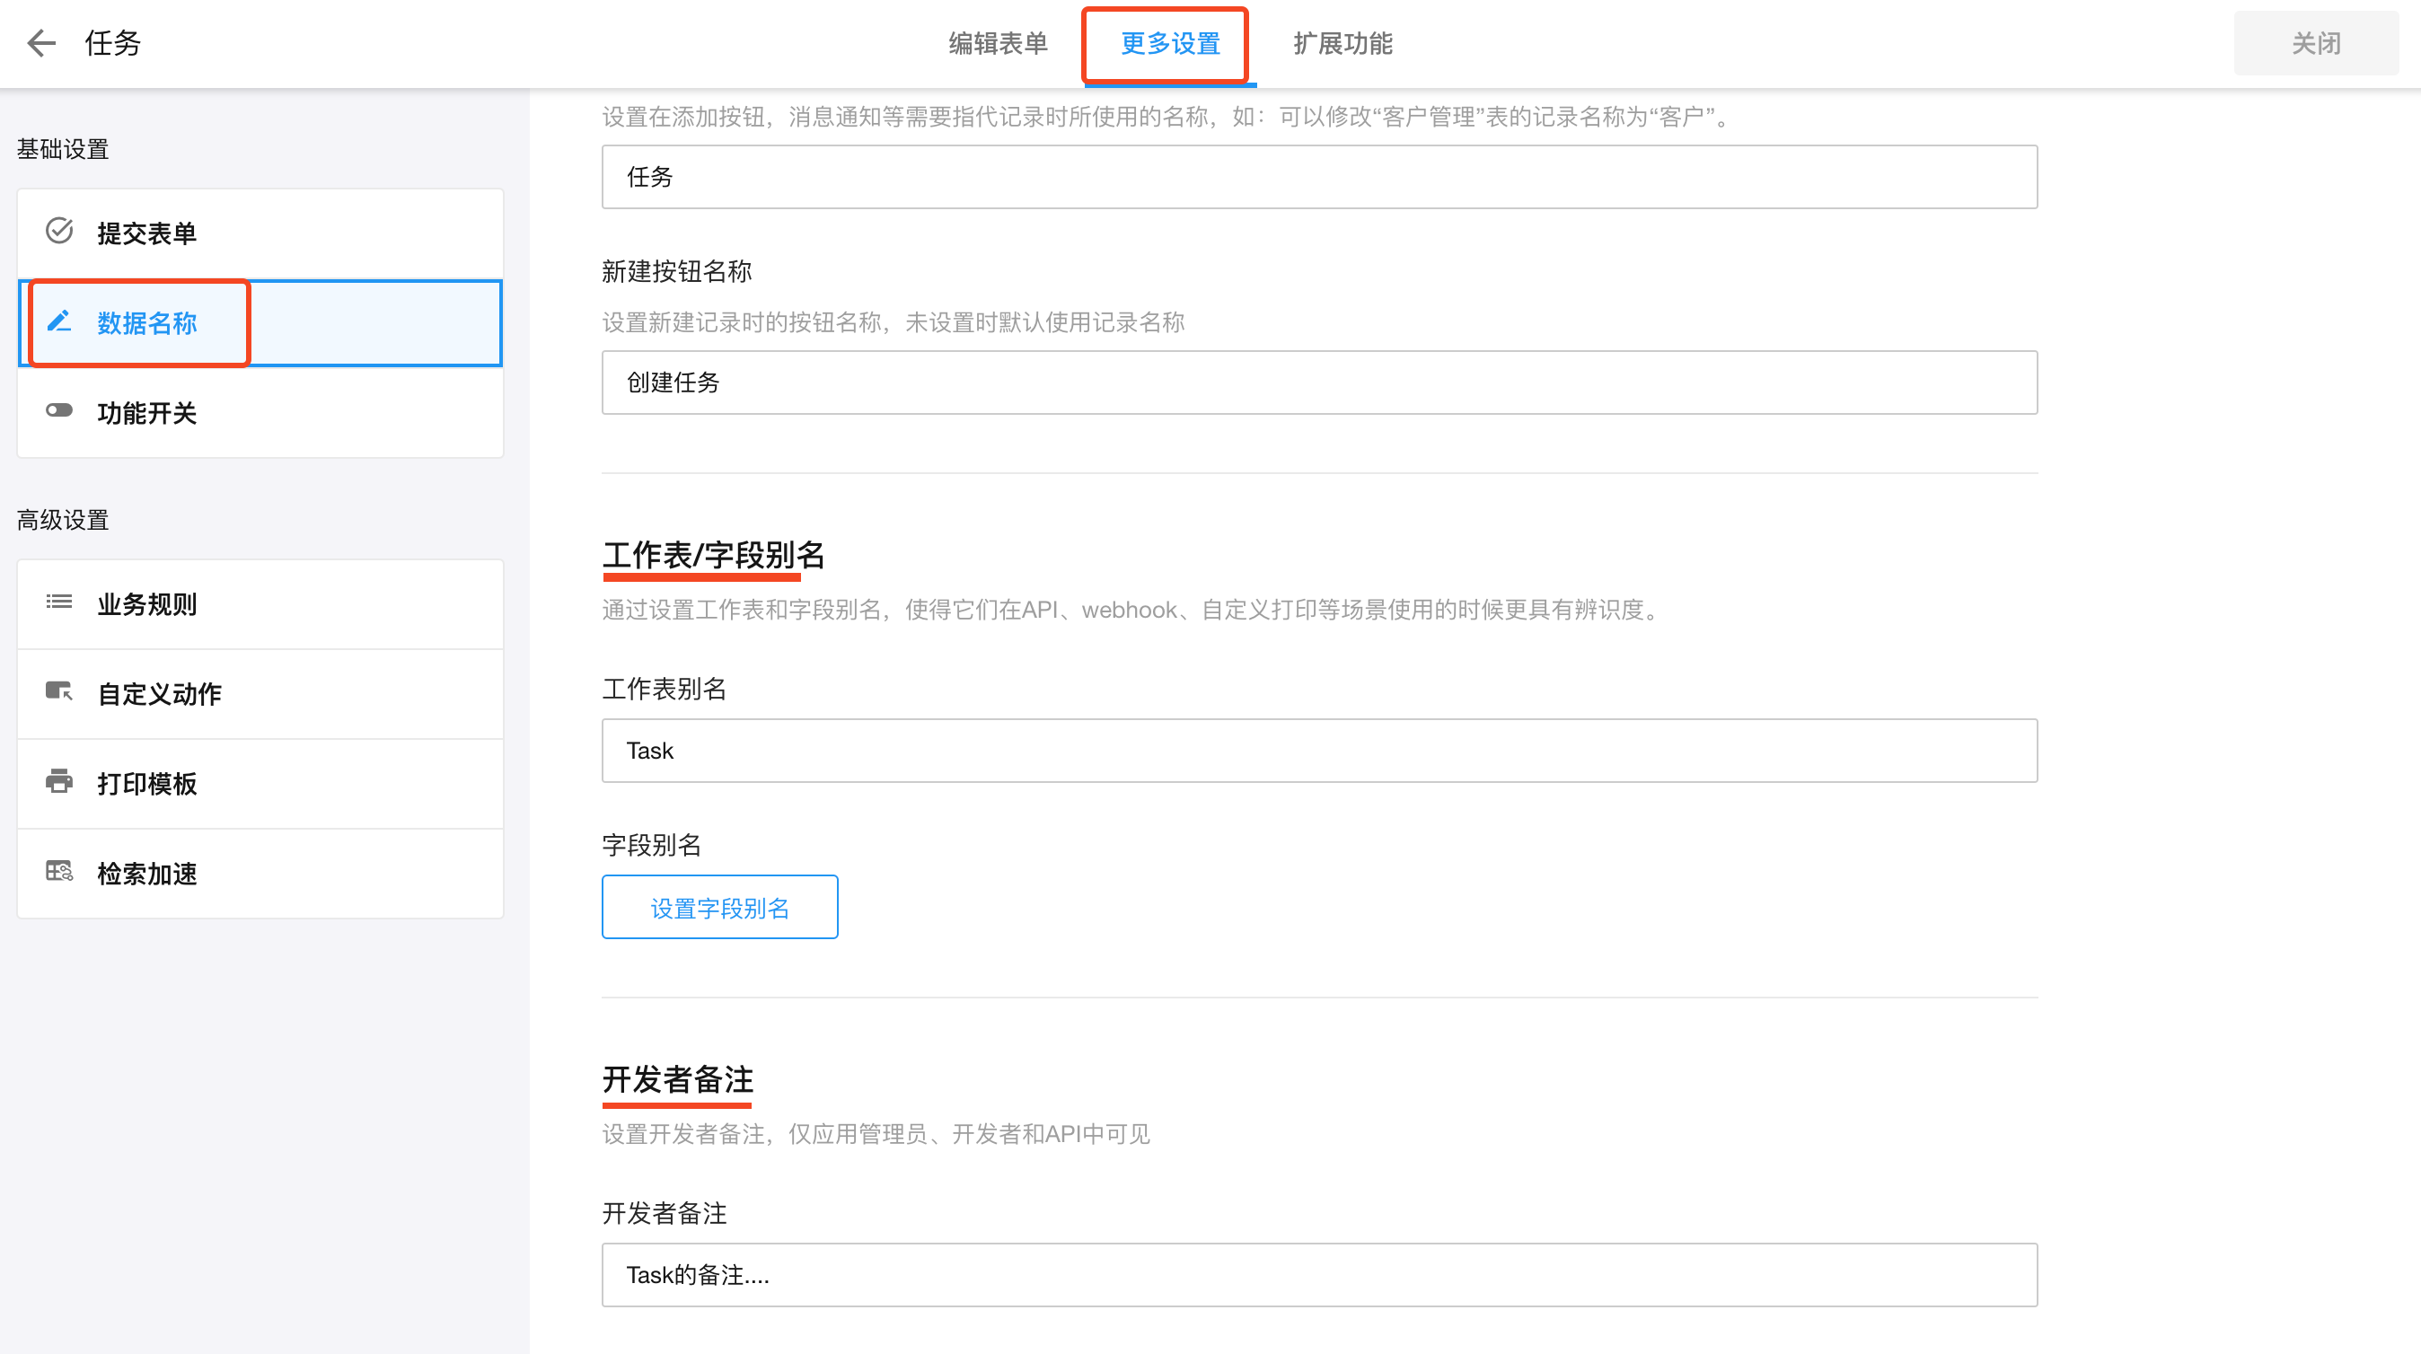Click the back arrow icon
This screenshot has height=1354, width=2421.
click(41, 43)
